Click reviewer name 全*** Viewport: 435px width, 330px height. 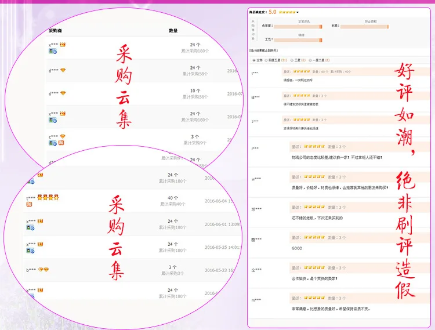point(256,270)
